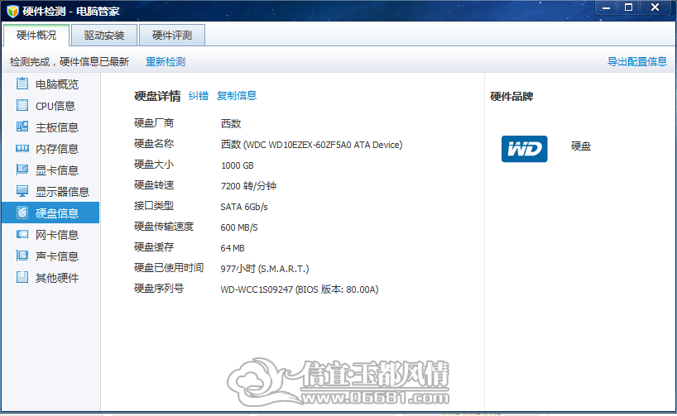Open the 硬件评测 tab
This screenshot has width=677, height=416.
(172, 35)
